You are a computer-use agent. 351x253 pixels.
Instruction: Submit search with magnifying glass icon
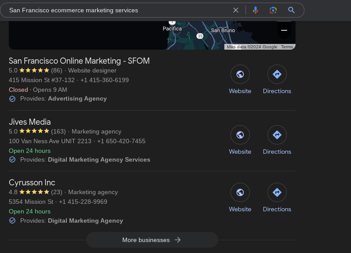coord(291,10)
